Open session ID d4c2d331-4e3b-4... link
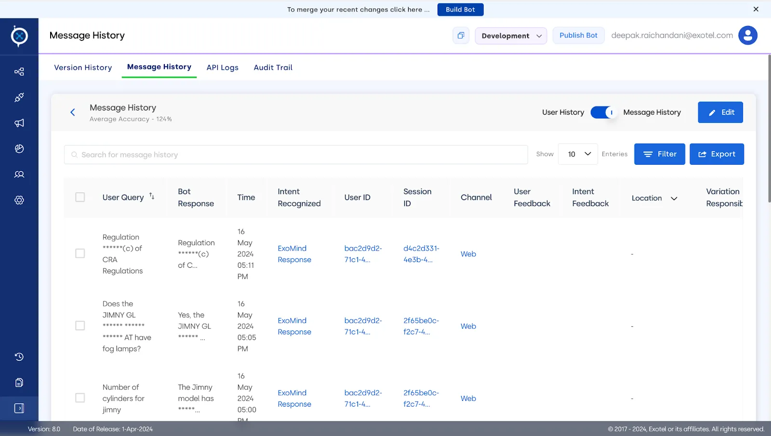Viewport: 771px width, 436px height. click(421, 254)
